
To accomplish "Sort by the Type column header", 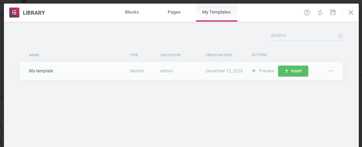I will click(x=134, y=55).
